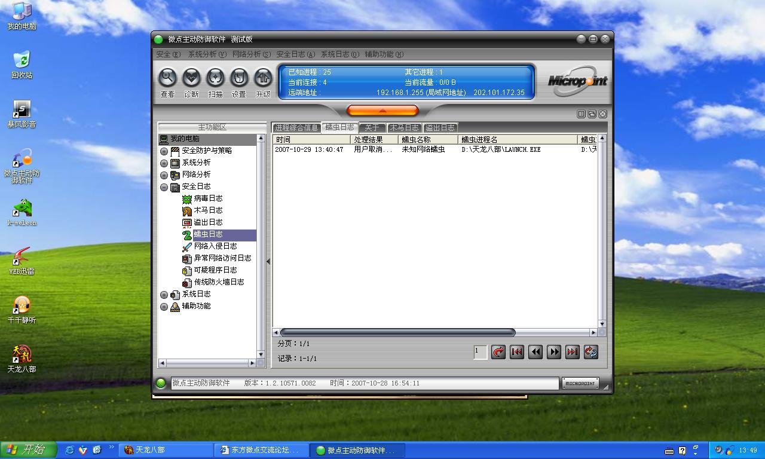Screen dimensions: 765x459
Task: Expand the 系统日志 tree node
Action: (164, 295)
